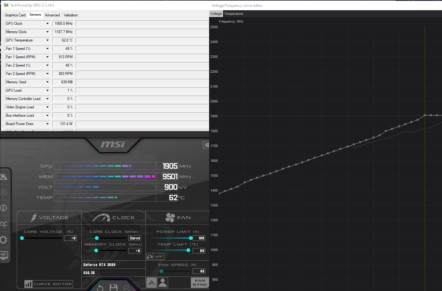Viewport: 442px width, 291px height.
Task: Click the Curve value box for core clock
Action: pos(135,238)
